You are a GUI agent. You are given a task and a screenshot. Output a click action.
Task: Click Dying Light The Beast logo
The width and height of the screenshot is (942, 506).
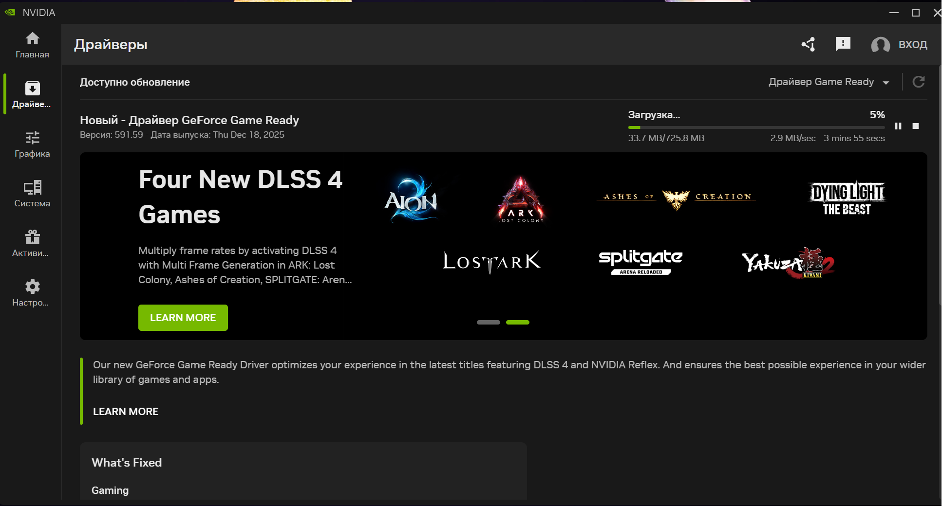tap(847, 199)
